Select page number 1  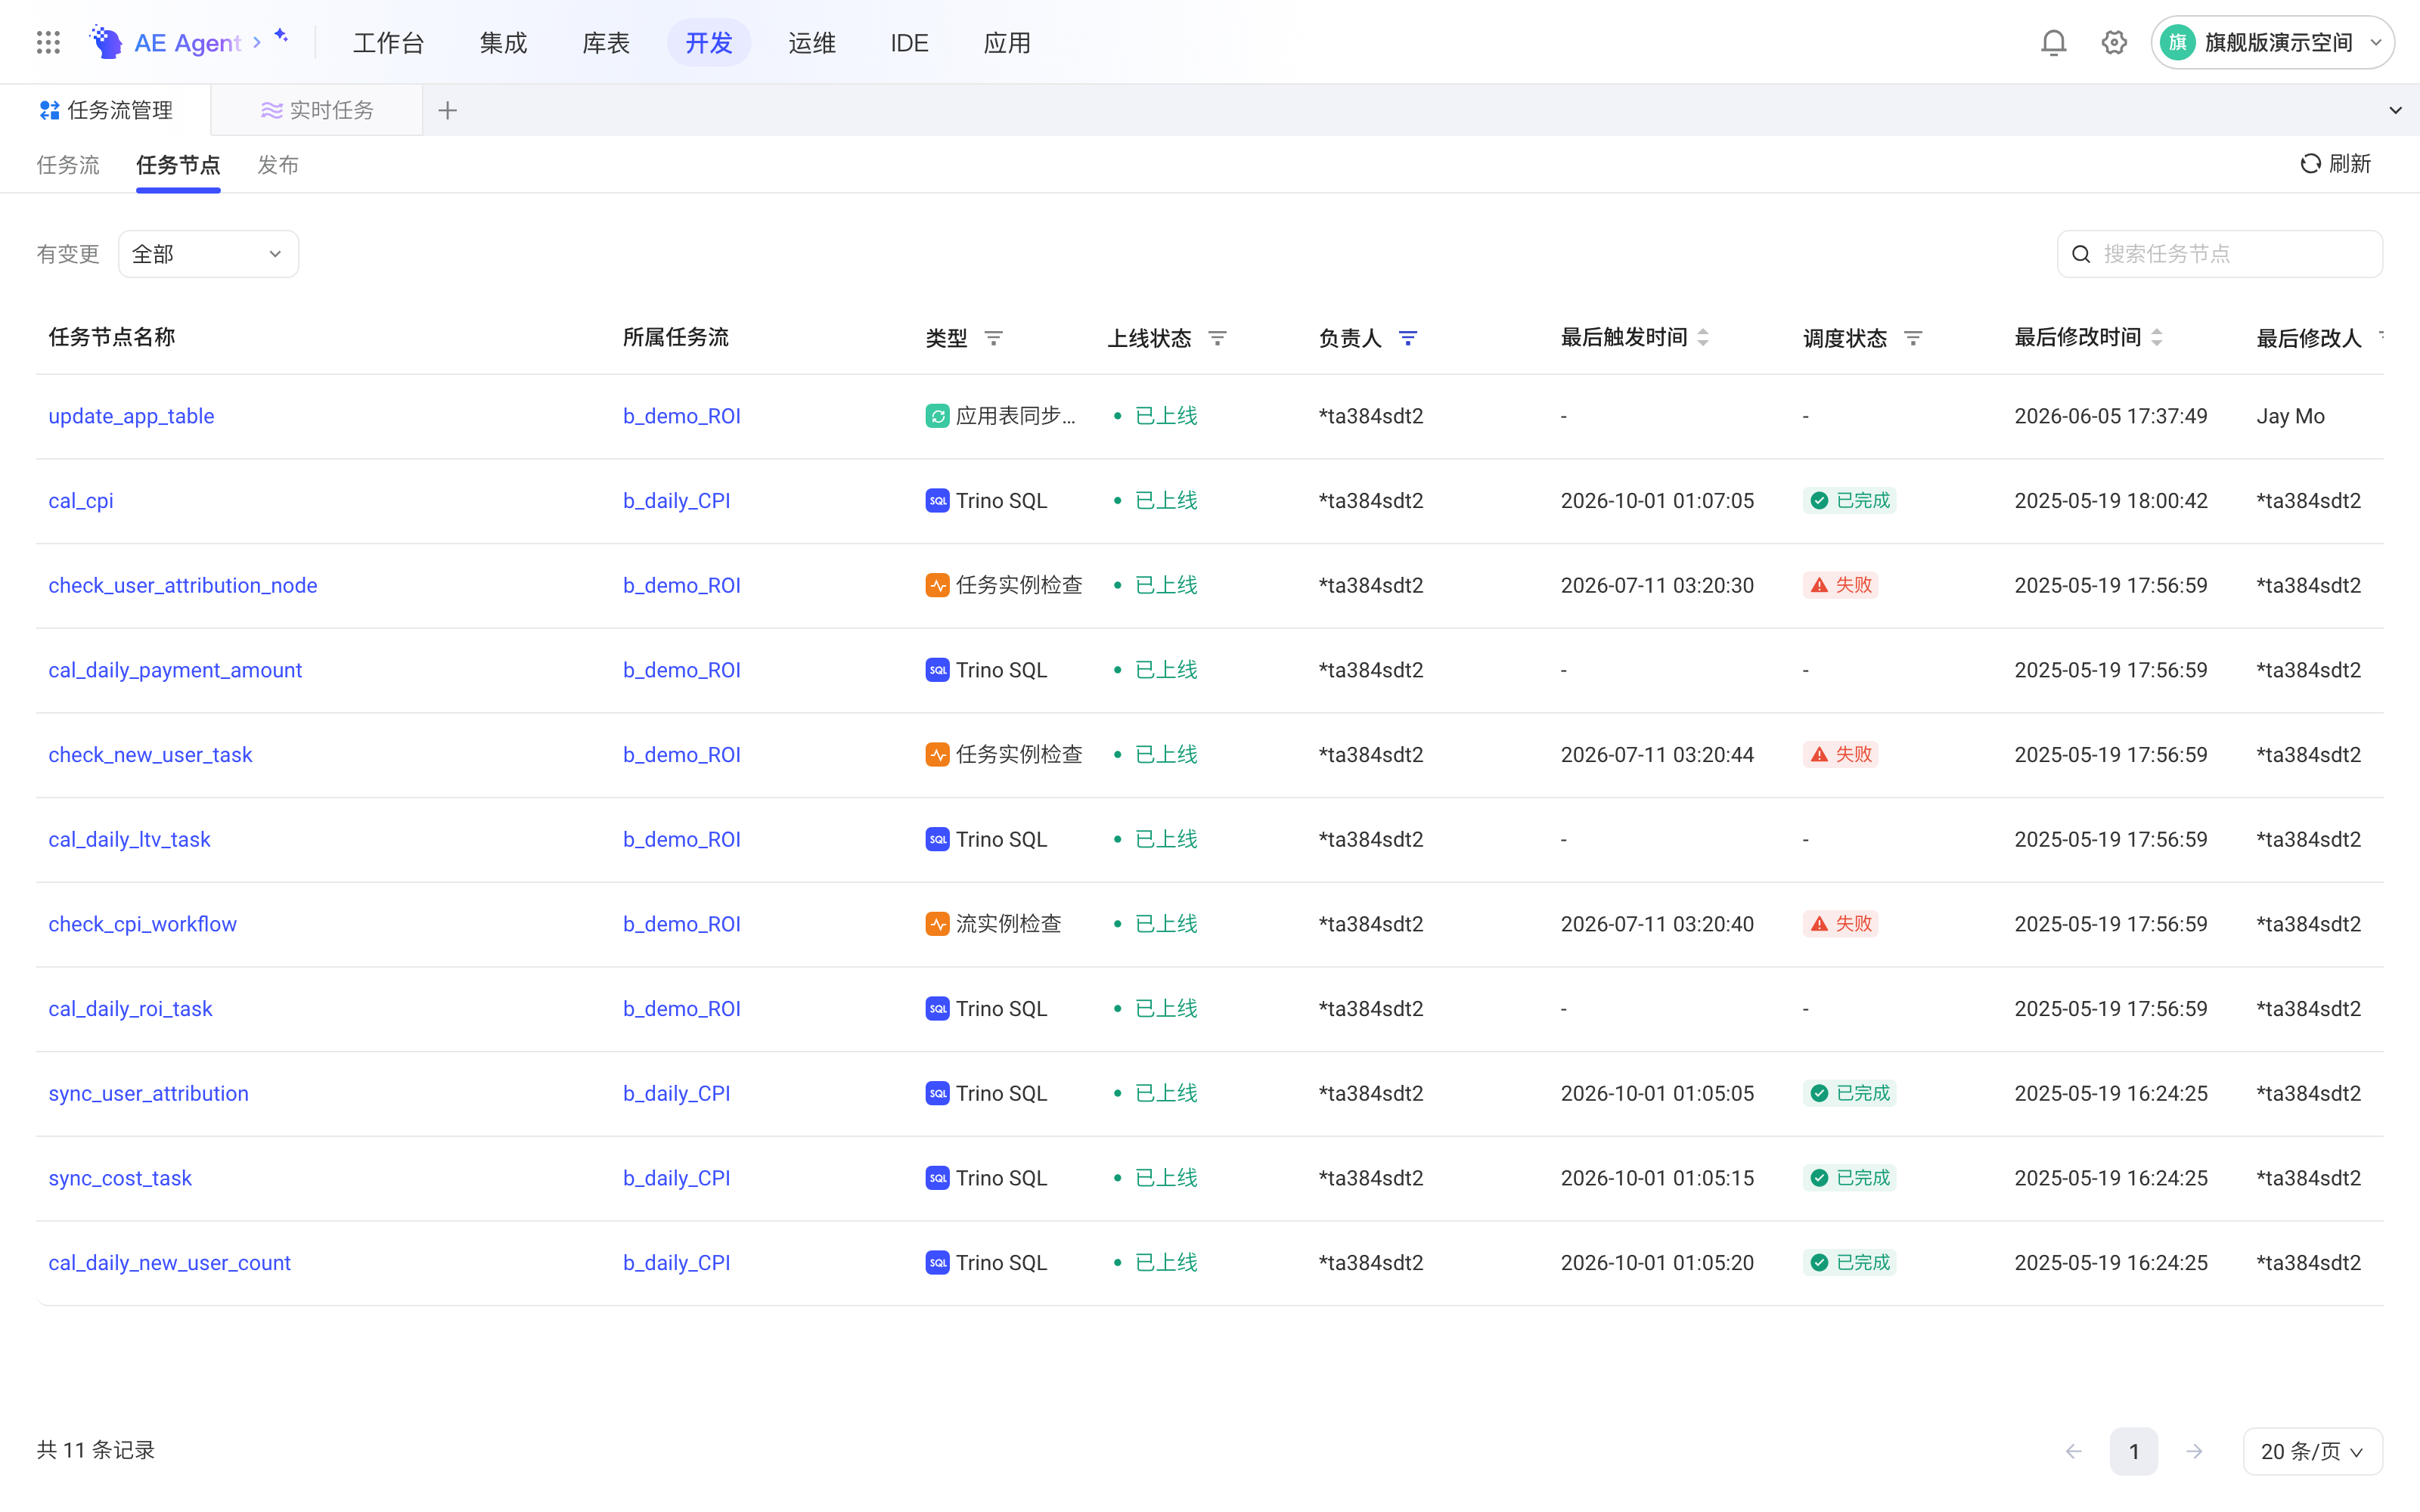click(2134, 1451)
